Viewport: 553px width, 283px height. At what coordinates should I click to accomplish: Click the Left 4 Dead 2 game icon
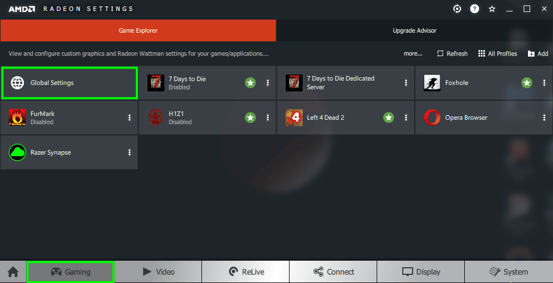[x=294, y=118]
